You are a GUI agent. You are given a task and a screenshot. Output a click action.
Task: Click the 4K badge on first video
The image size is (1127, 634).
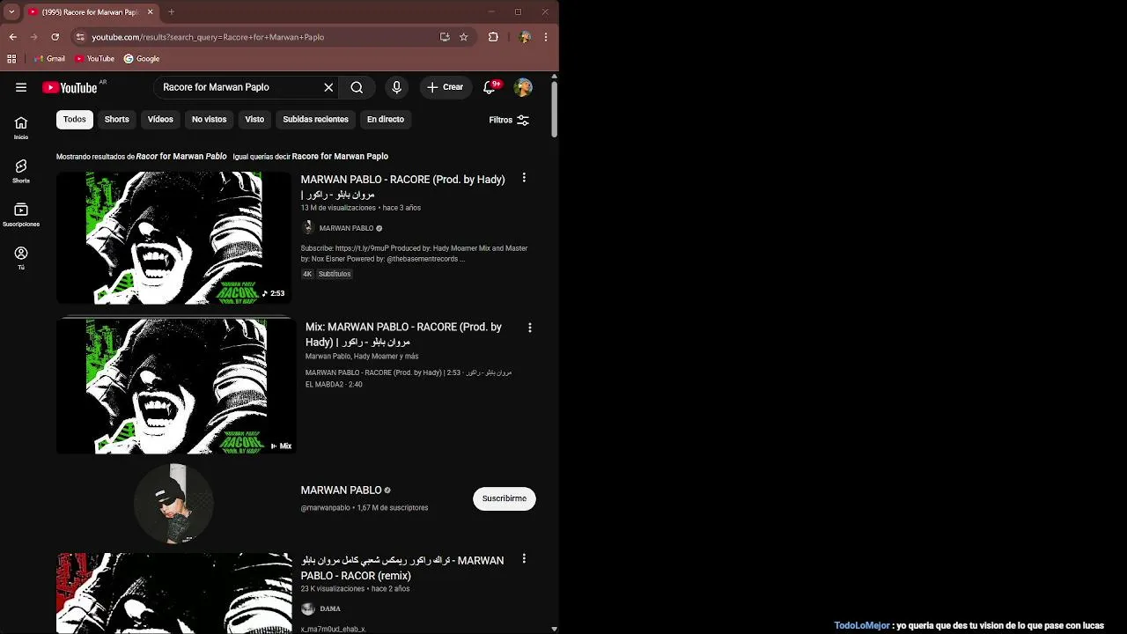(307, 274)
